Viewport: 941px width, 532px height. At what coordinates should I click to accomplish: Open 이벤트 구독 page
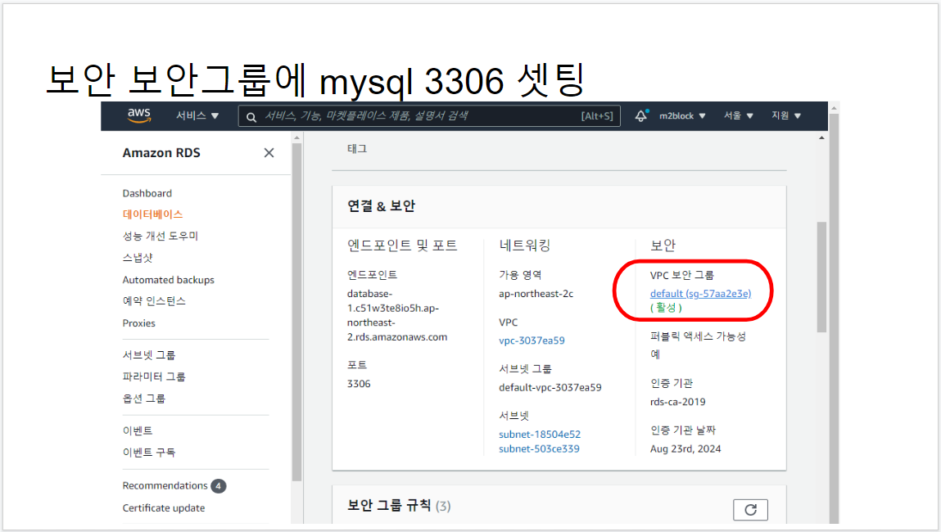pos(149,453)
